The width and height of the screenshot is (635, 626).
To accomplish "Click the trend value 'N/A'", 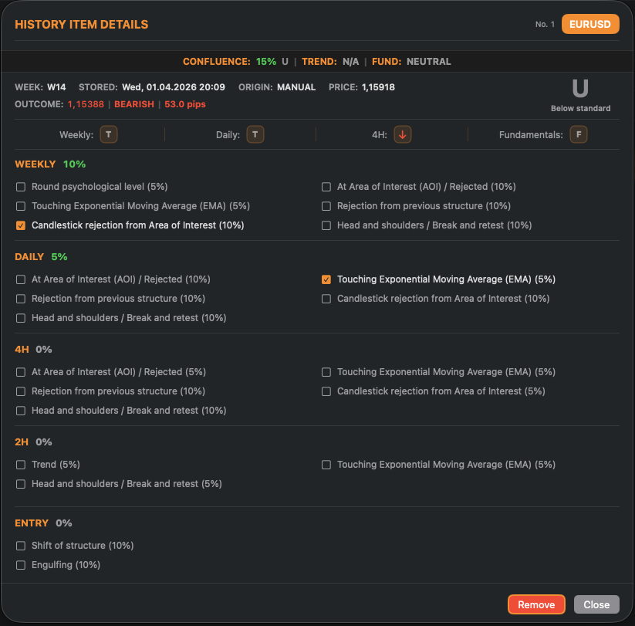I will click(x=351, y=62).
